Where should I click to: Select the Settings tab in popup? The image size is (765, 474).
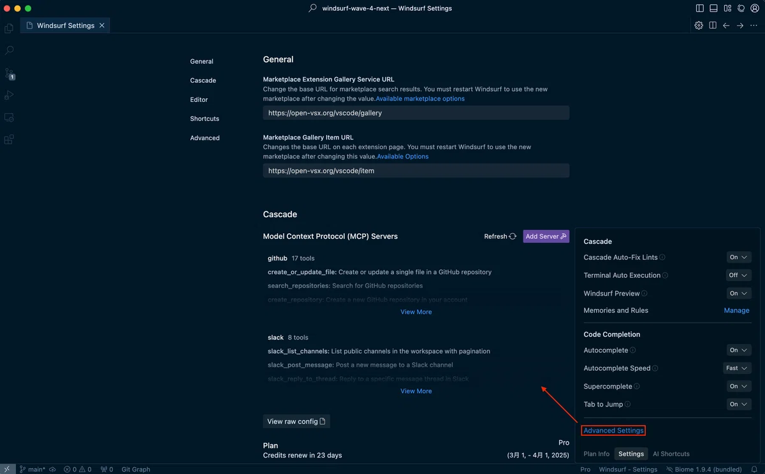tap(631, 454)
